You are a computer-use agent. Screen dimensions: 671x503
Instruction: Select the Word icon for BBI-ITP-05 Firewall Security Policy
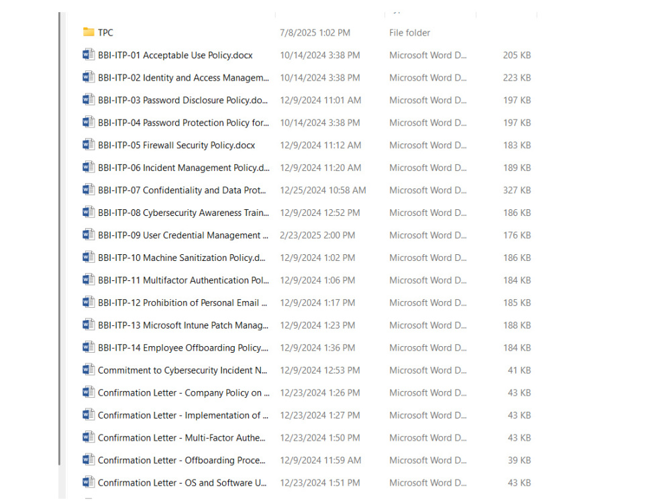[89, 145]
